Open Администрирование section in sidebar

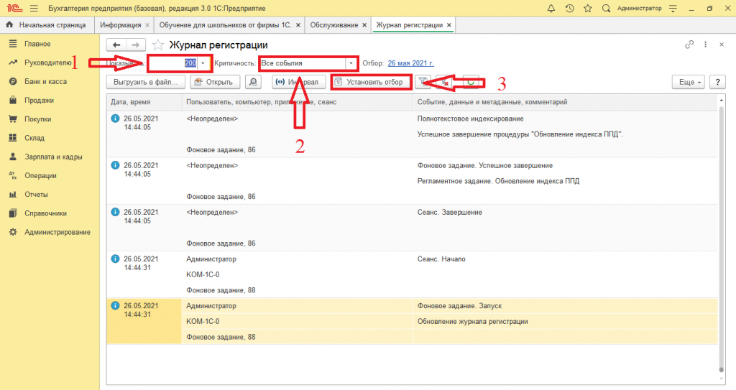point(57,232)
